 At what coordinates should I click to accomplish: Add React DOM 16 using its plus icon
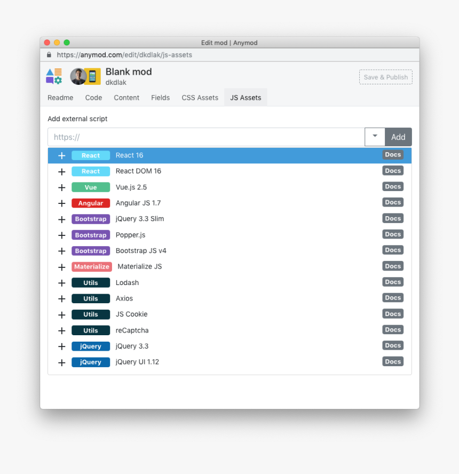point(61,171)
